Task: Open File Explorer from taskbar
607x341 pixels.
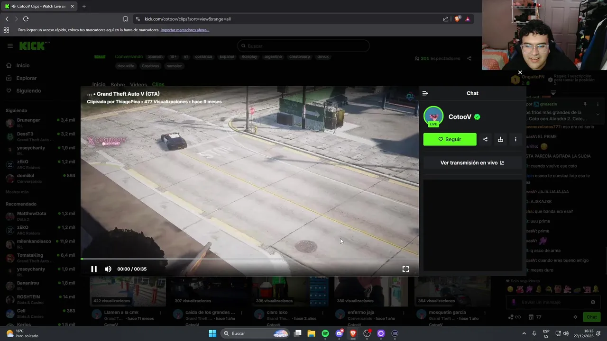Action: [311, 333]
